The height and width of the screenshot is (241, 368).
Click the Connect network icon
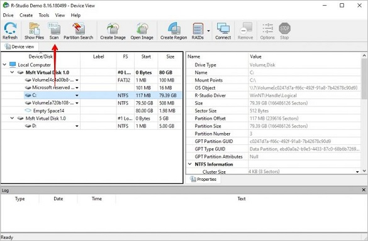tap(223, 31)
